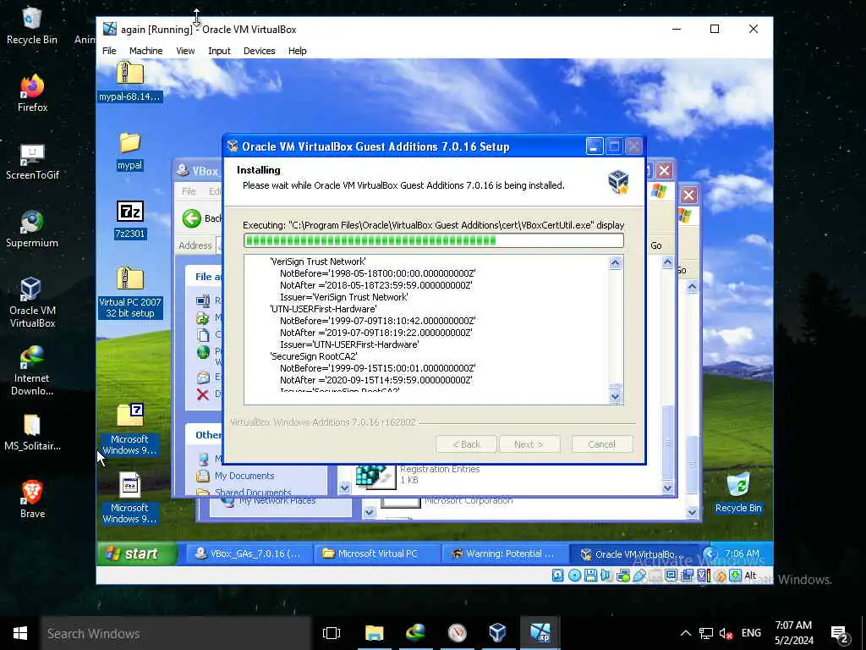Click the display settings indicator icon

coord(671,576)
